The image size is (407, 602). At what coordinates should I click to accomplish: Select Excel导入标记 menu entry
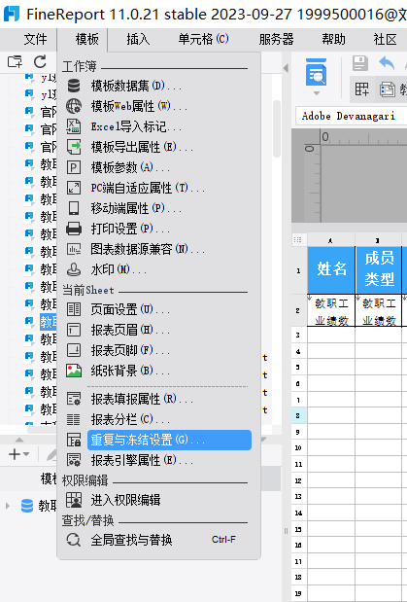tap(136, 126)
